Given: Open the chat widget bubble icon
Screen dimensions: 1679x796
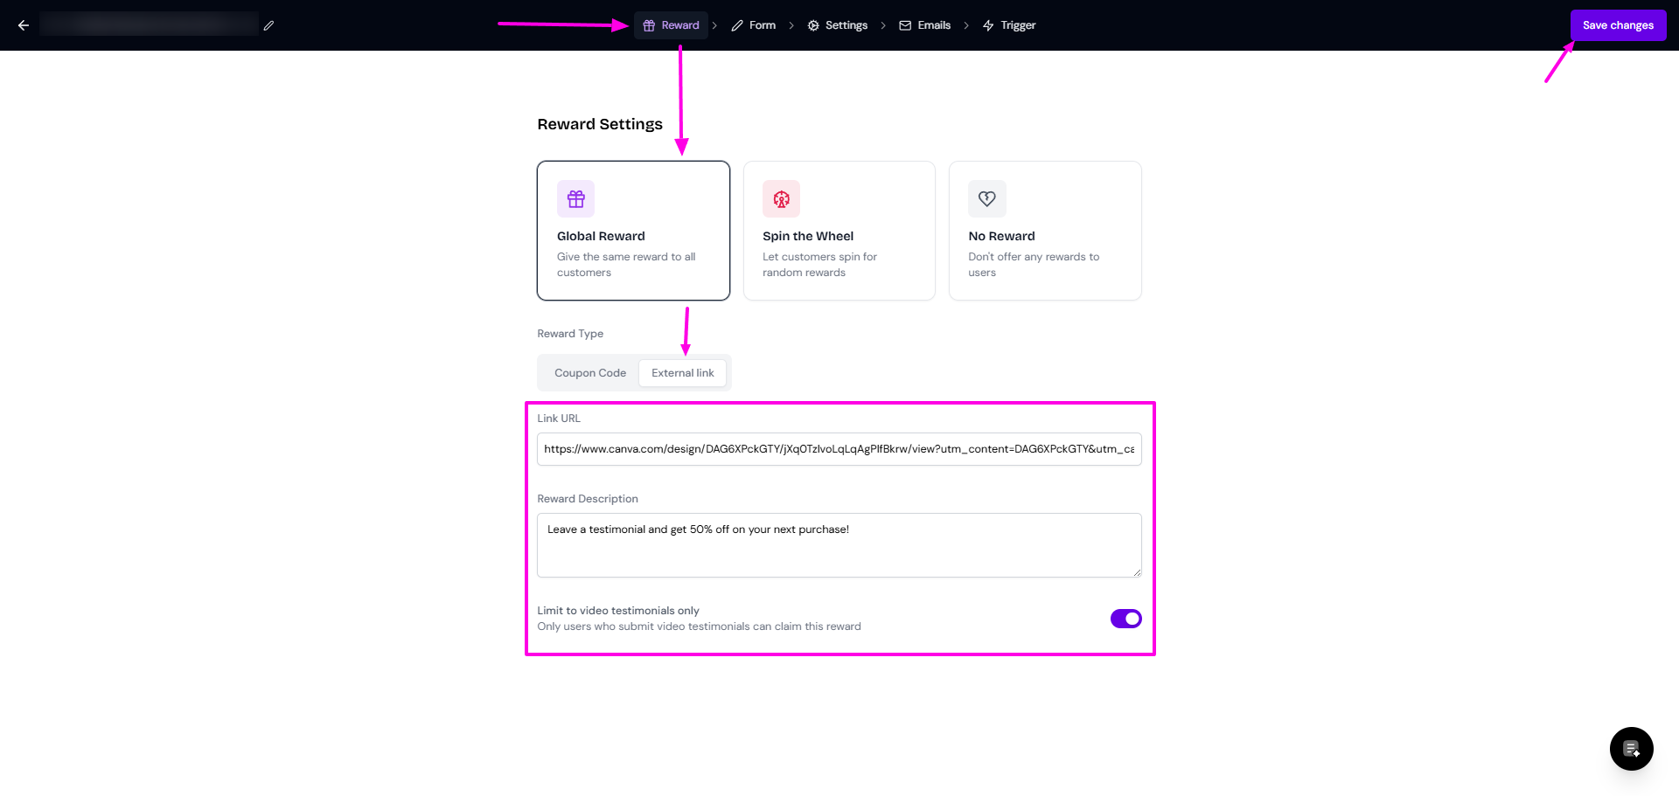Looking at the screenshot, I should click(x=1631, y=749).
